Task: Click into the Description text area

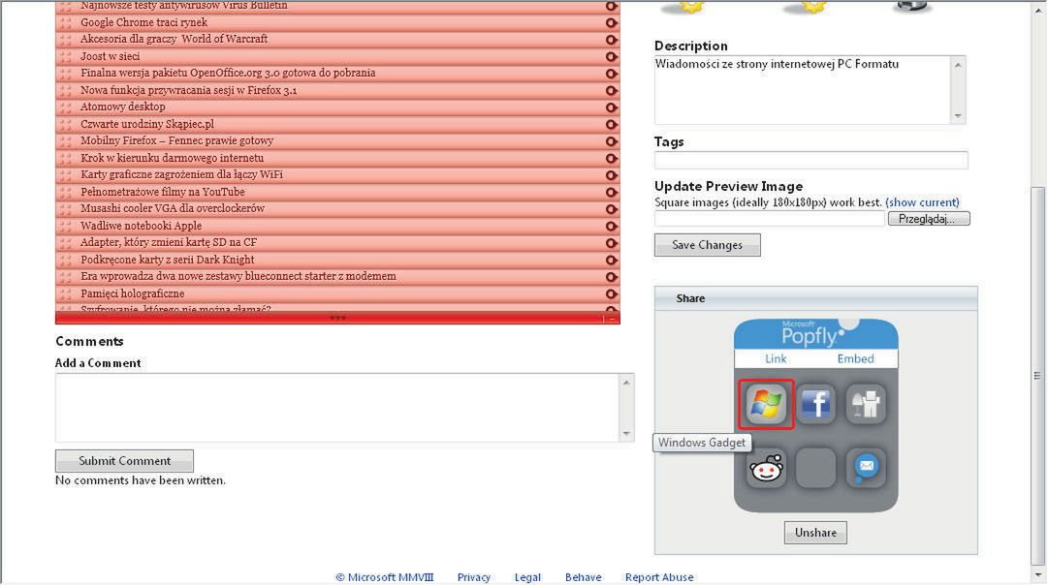Action: [x=803, y=89]
